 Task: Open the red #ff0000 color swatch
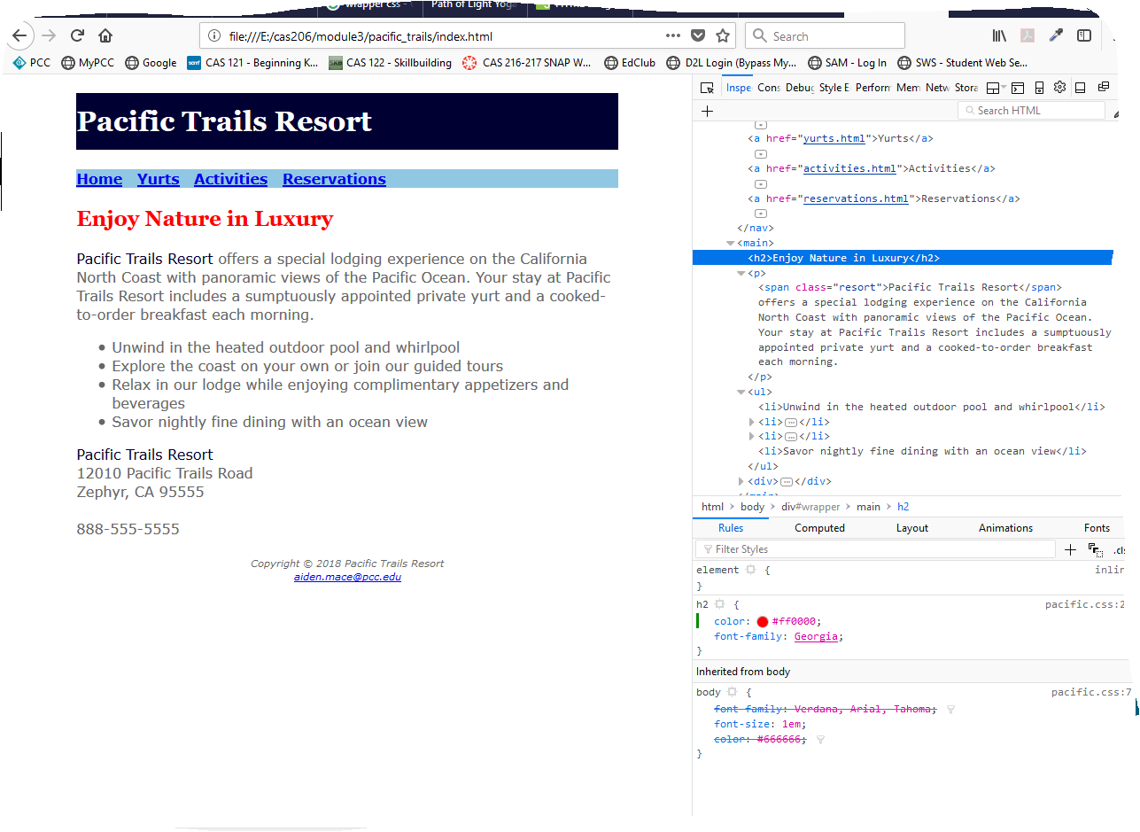click(x=763, y=622)
